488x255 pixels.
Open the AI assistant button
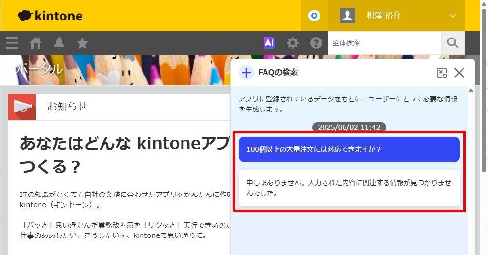point(269,43)
